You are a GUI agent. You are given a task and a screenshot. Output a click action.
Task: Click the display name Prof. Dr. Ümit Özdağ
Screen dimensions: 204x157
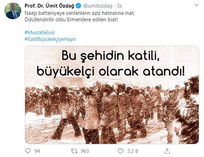[x=49, y=6]
